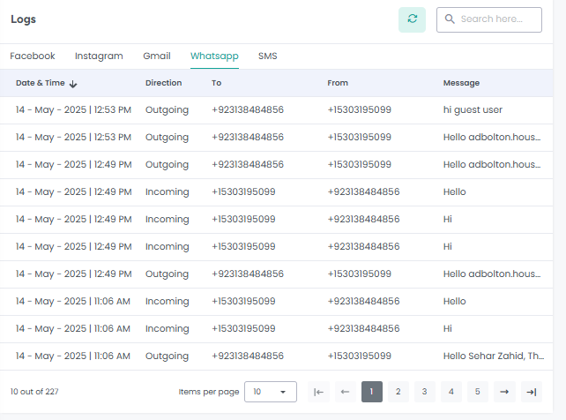Click the '10 out of 227' count text
566x420 pixels.
[34, 392]
